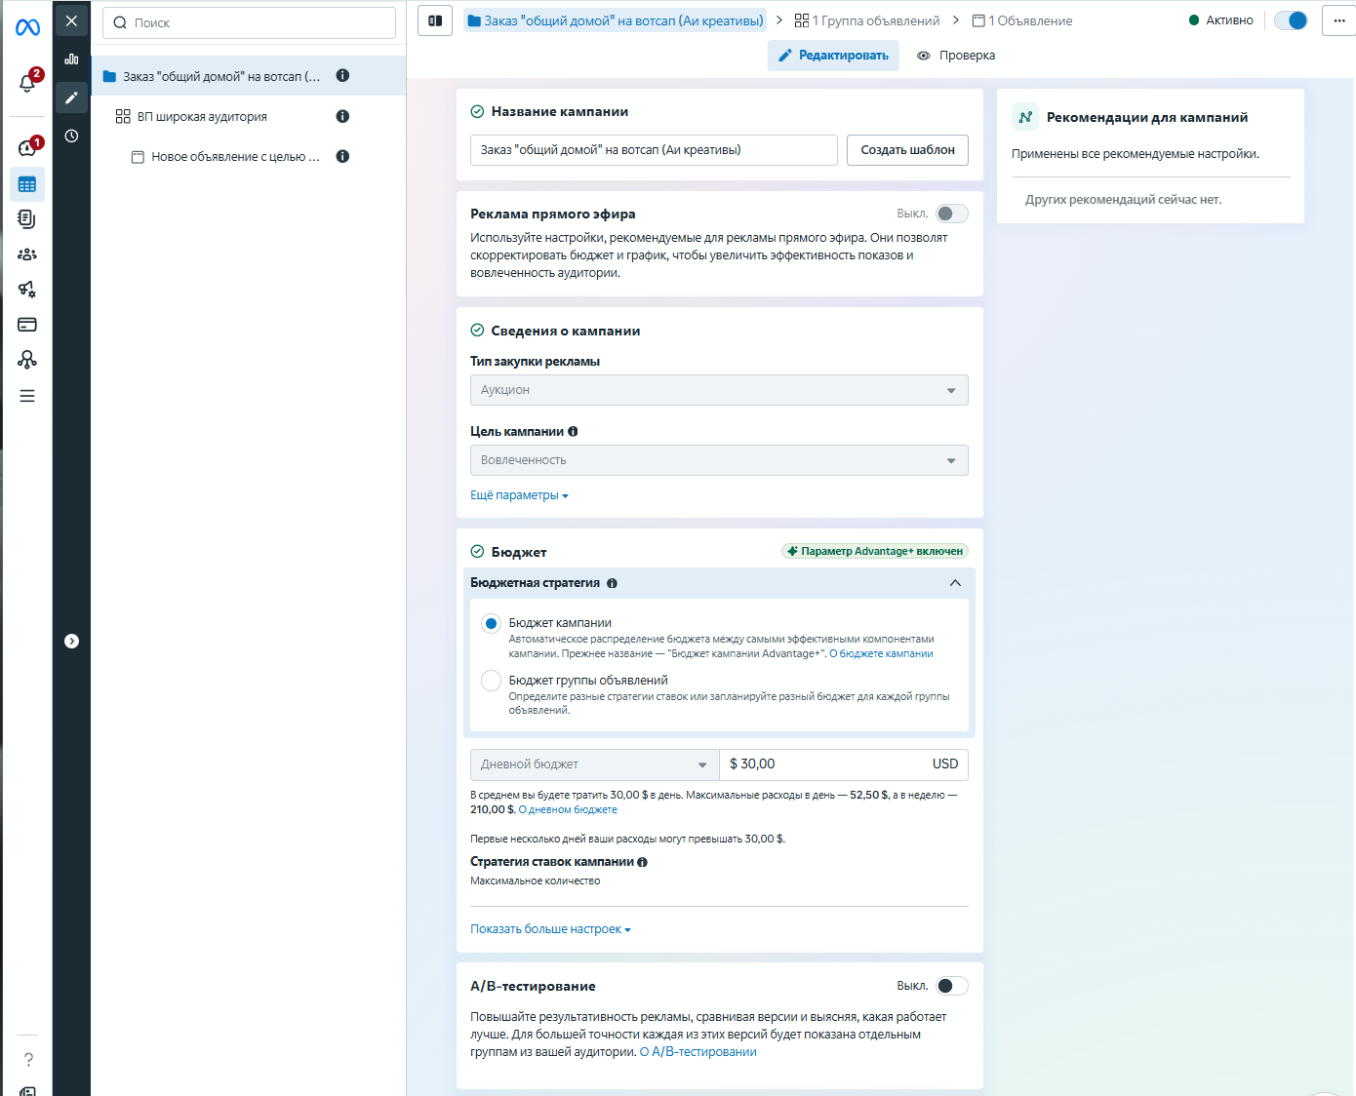
Task: Click info icon for ВП широкая аудитория
Action: click(342, 116)
